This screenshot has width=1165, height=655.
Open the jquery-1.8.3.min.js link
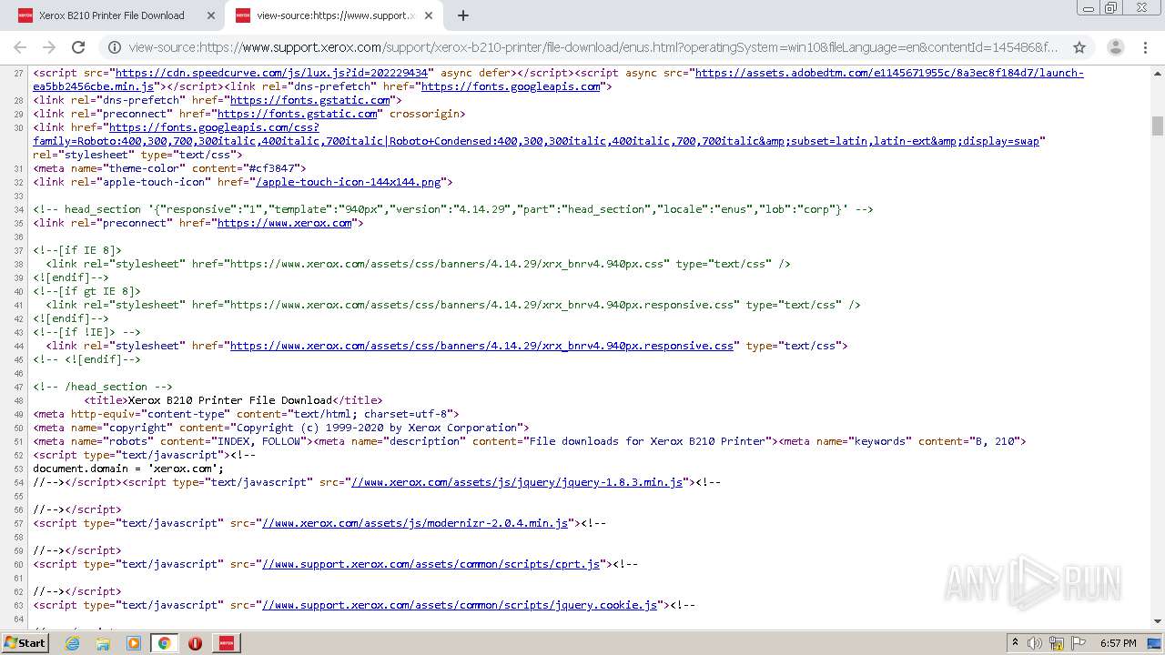516,482
